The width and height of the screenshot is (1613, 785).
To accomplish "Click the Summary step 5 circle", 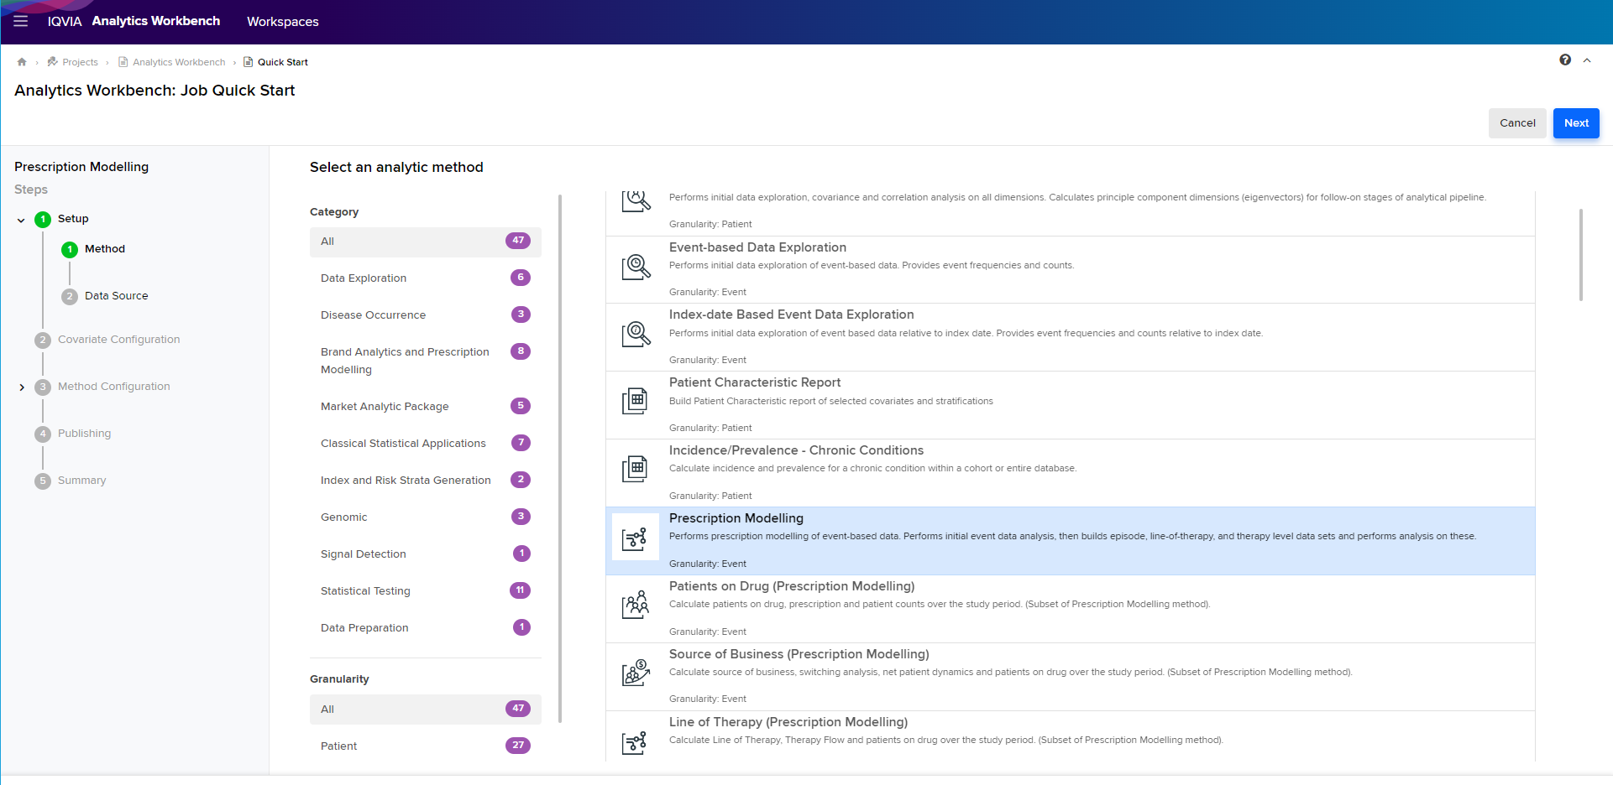I will tap(43, 481).
